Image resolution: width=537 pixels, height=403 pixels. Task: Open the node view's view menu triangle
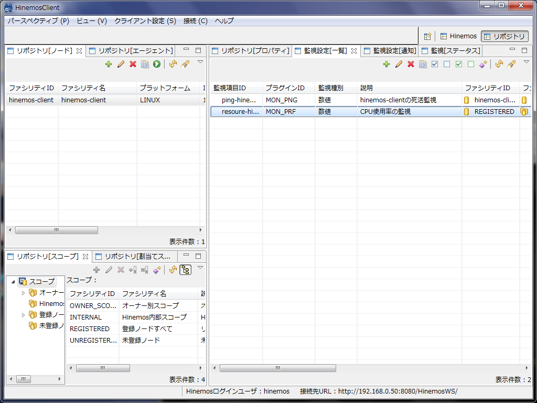201,62
